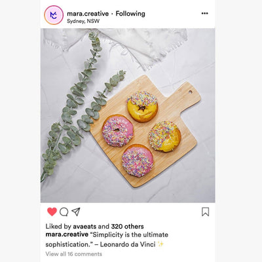Click the Leonardo da Vinci caption text
The image size is (262, 262).
[128, 244]
